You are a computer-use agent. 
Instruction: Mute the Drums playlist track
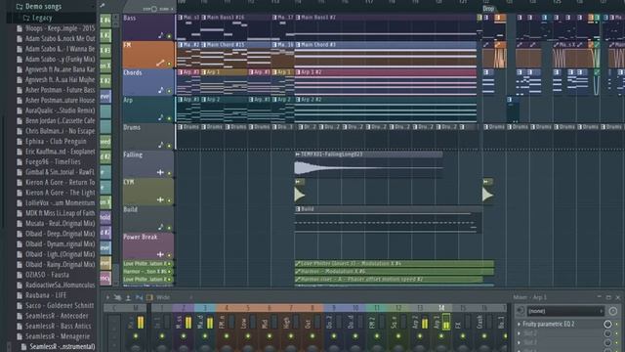pyautogui.click(x=169, y=146)
